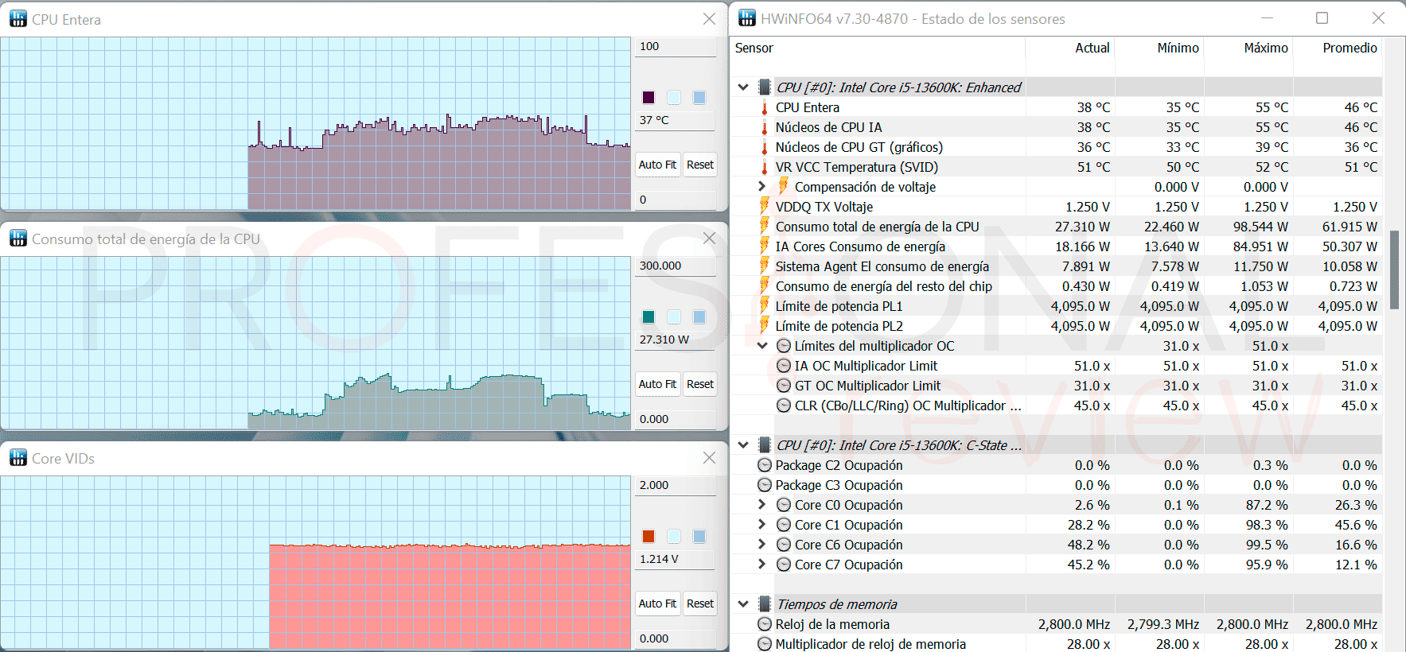Click Auto Fit in CPU Entera graph

tap(657, 165)
